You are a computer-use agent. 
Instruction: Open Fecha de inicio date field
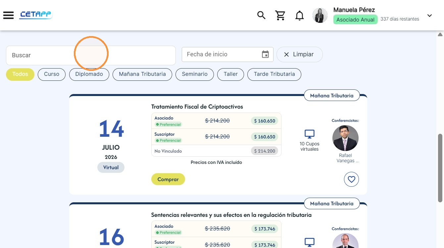[227, 54]
